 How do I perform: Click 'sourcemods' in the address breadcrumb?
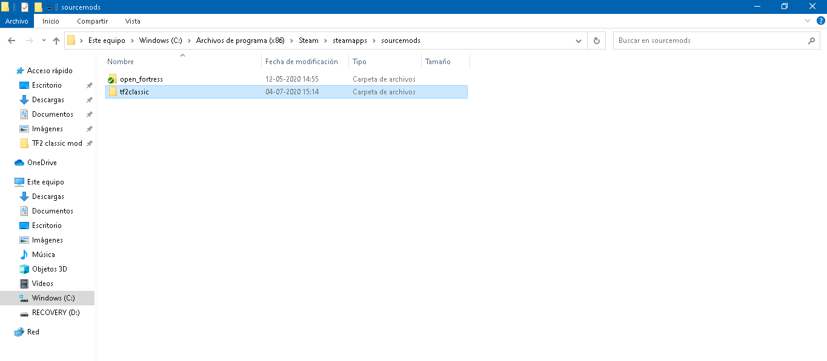[x=400, y=41]
